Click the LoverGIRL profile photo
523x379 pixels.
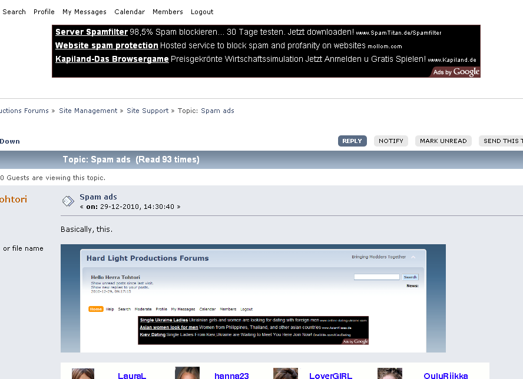click(286, 374)
